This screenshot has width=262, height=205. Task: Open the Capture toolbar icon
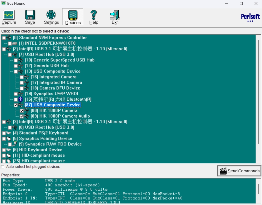coord(9,15)
